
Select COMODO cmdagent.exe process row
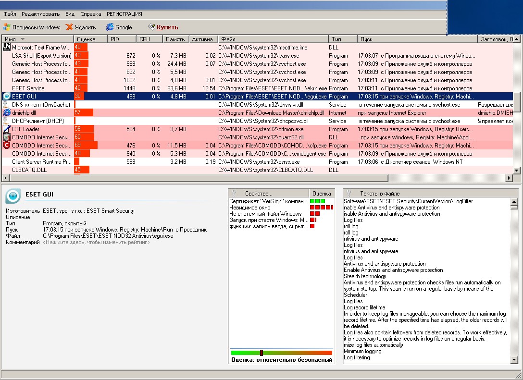(x=257, y=154)
